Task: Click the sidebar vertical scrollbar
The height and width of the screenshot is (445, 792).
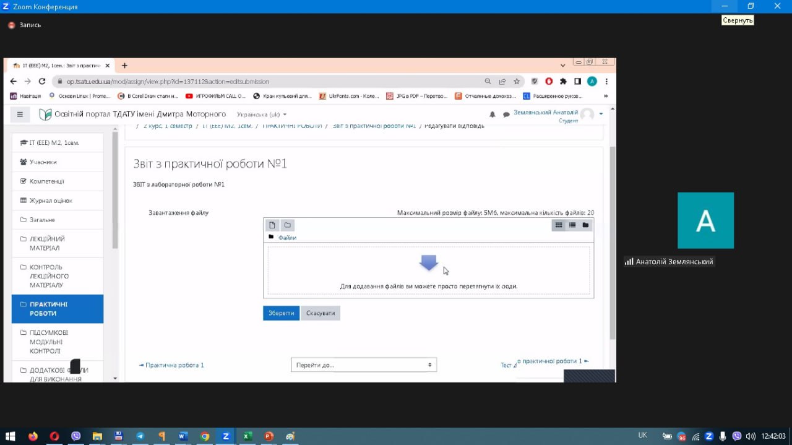Action: [115, 189]
